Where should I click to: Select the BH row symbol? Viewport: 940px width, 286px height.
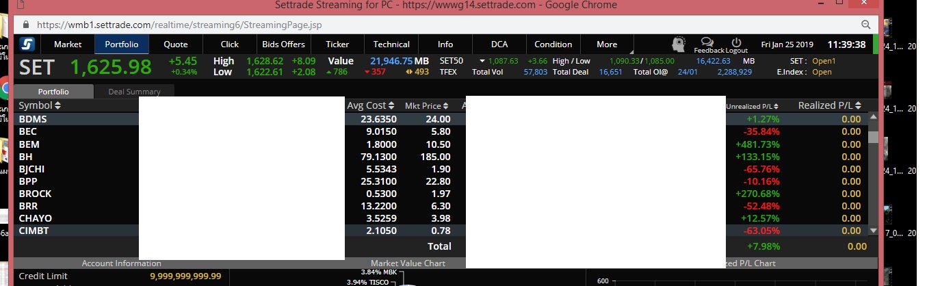click(x=25, y=157)
